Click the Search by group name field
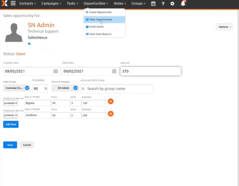Image resolution: width=239 pixels, height=186 pixels. [117, 89]
